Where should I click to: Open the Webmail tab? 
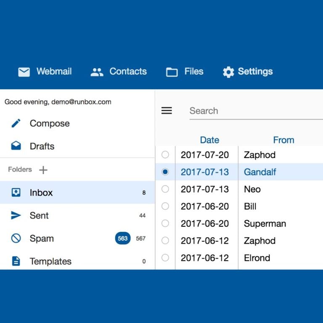pyautogui.click(x=45, y=71)
